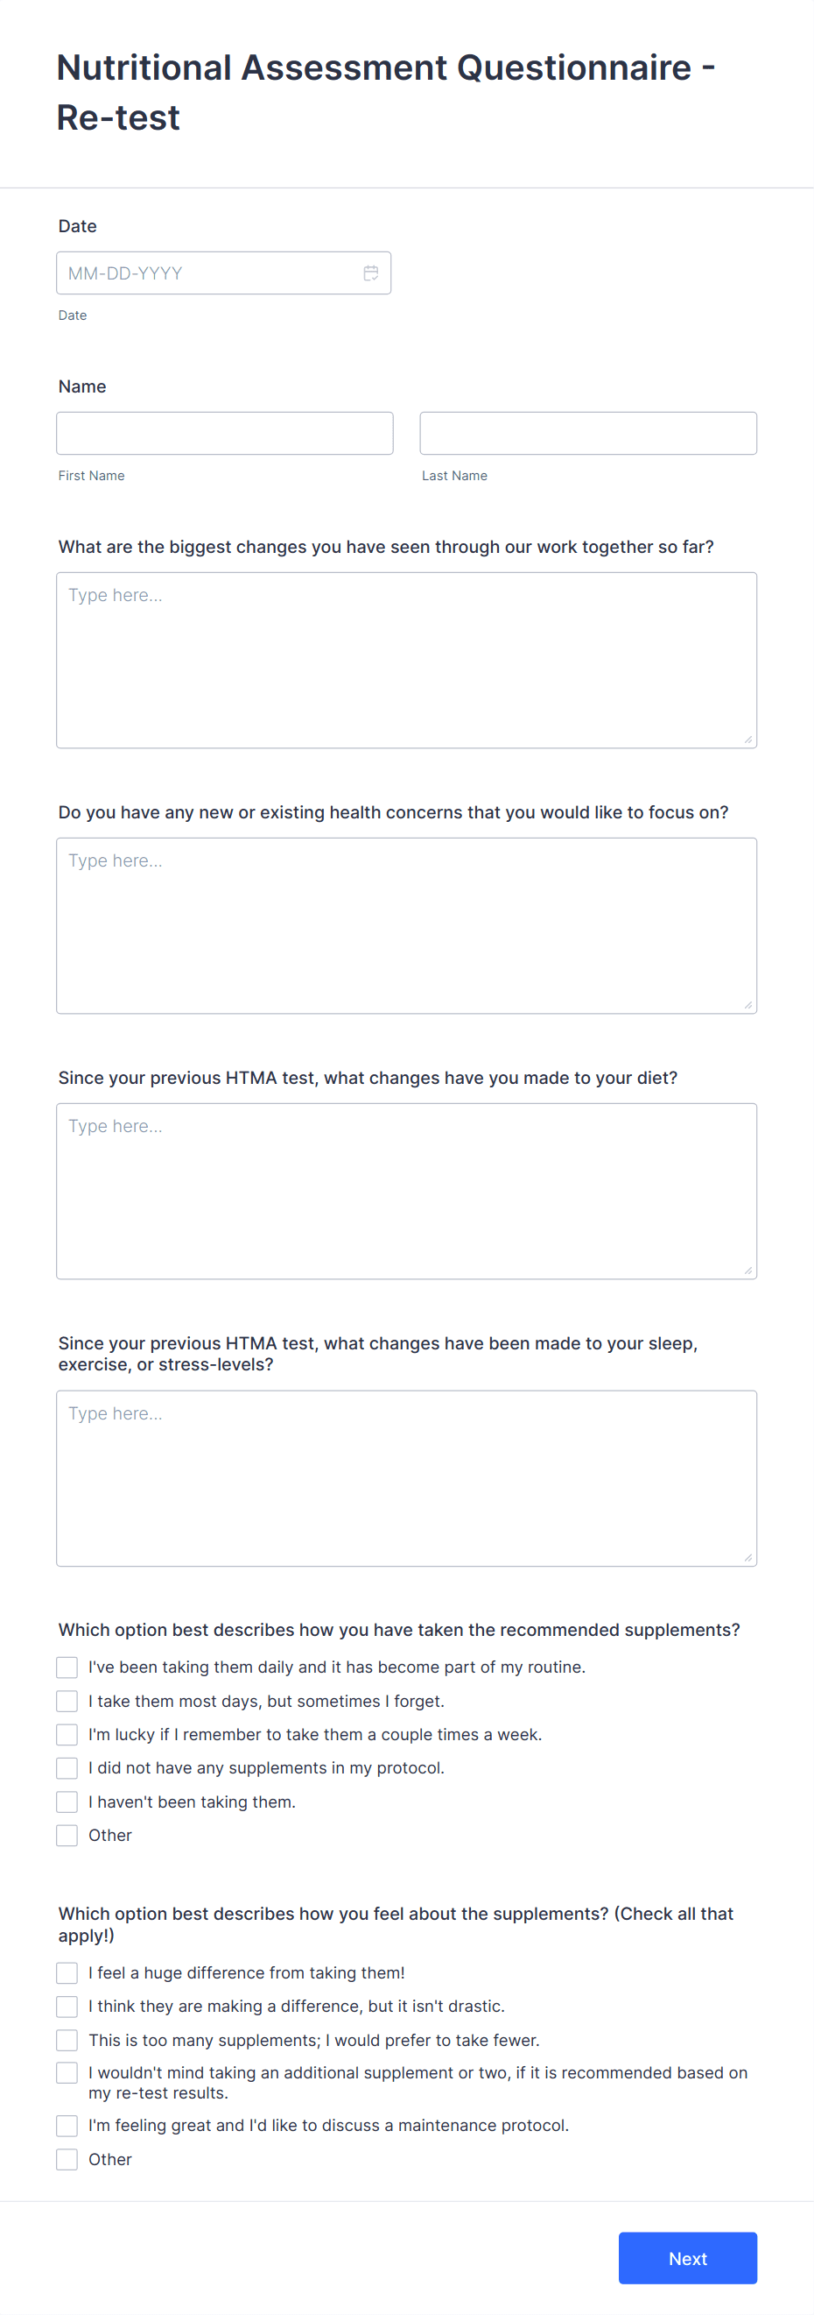
Task: Check 'I take them most days' option
Action: coord(67,1702)
